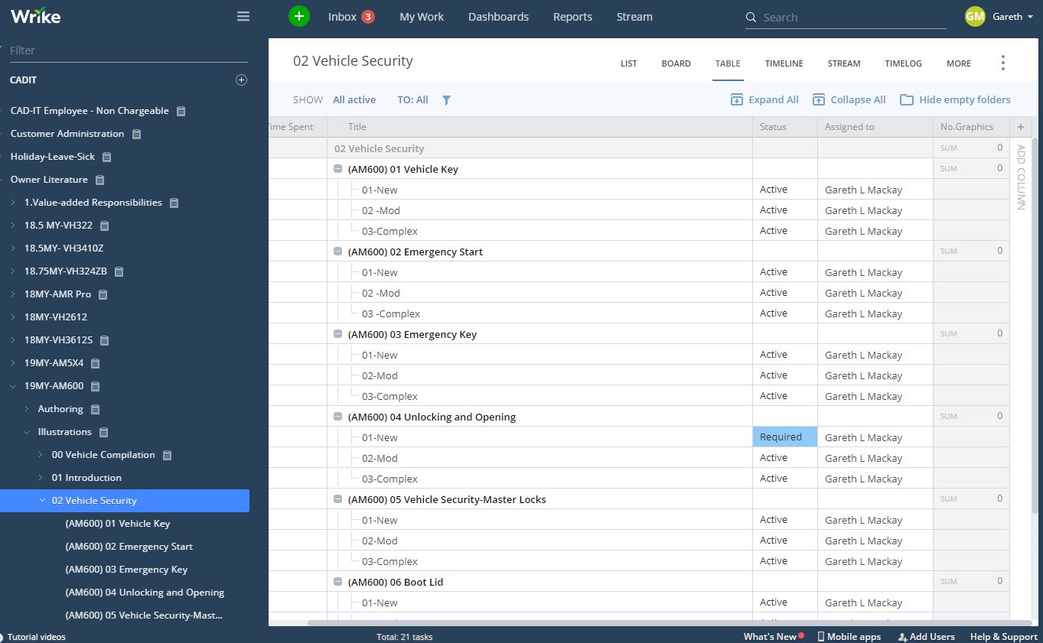
Task: Collapse the 19MY-AM600 folder in sidebar
Action: point(13,386)
